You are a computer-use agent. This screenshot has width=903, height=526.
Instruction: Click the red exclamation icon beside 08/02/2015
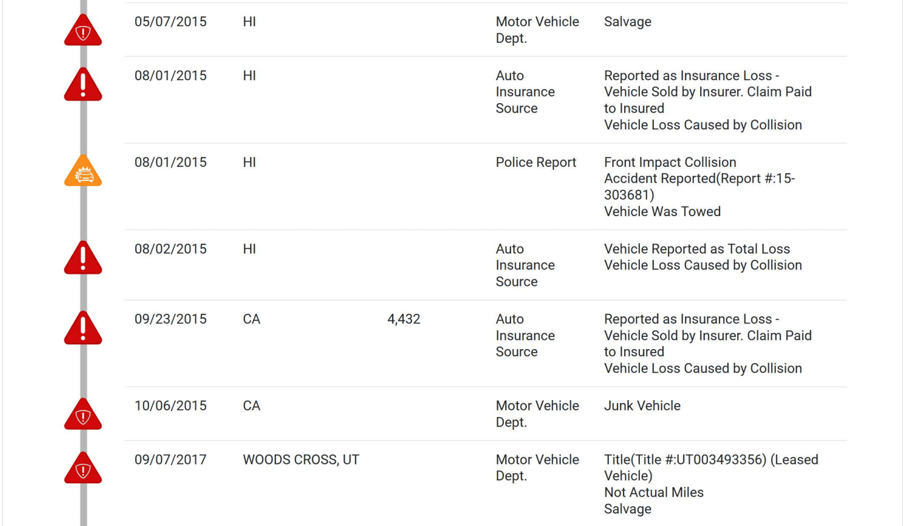83,259
